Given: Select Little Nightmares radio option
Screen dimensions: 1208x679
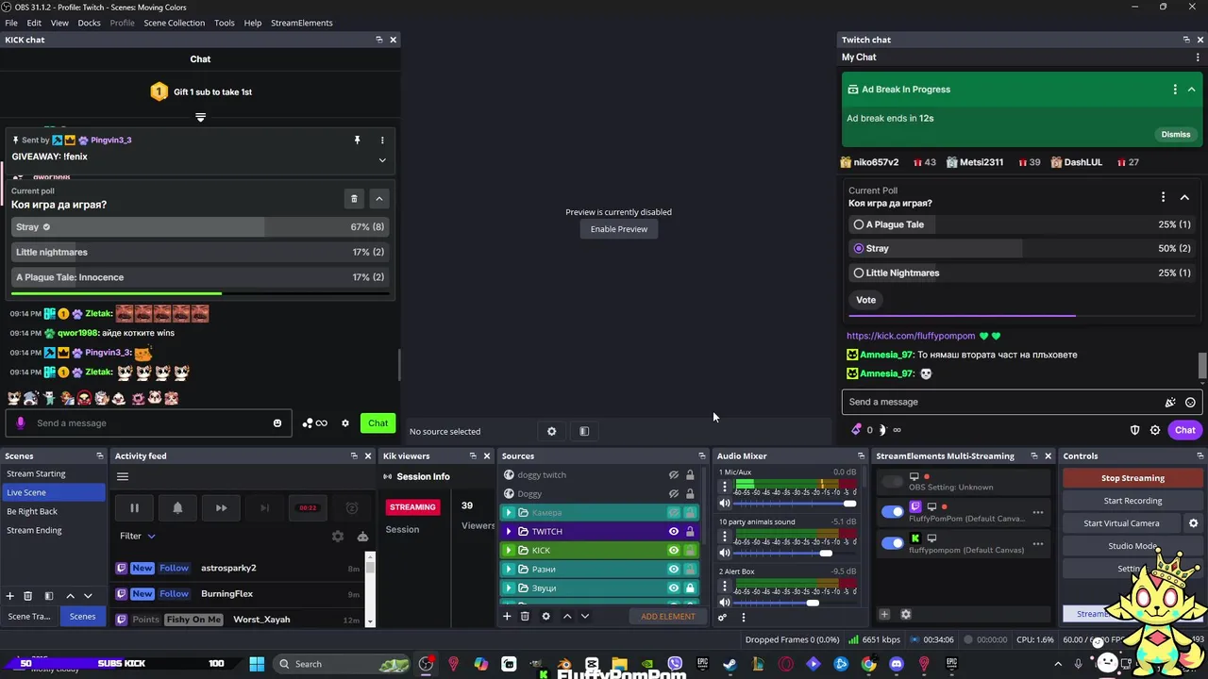Looking at the screenshot, I should coord(859,273).
